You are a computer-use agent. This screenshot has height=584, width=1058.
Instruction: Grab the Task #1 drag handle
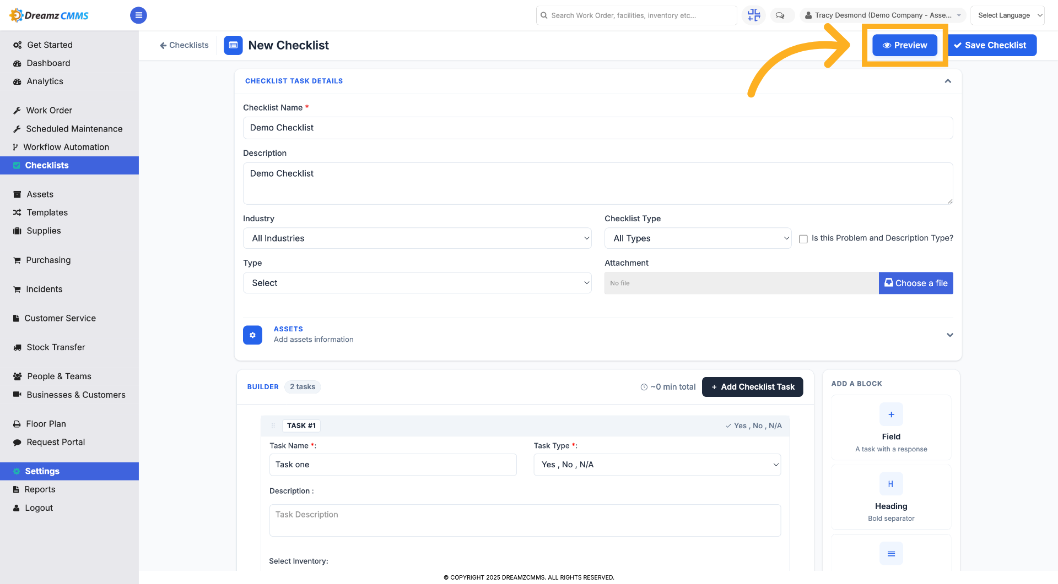point(273,425)
